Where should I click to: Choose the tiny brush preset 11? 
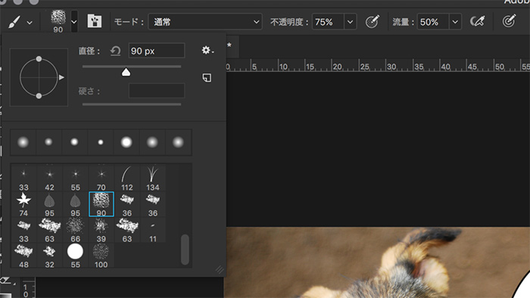(x=153, y=230)
